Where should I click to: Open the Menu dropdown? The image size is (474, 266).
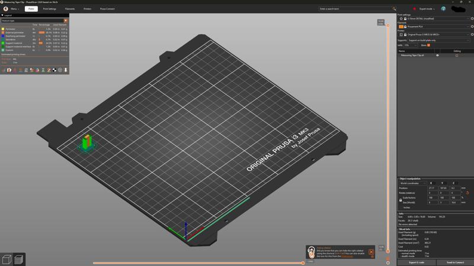(x=14, y=9)
